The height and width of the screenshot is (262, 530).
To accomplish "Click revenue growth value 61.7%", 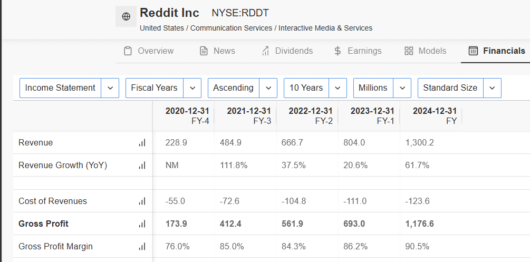I will tap(417, 166).
